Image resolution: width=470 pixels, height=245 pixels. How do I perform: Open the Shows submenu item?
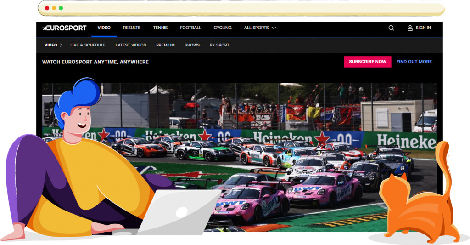pyautogui.click(x=192, y=45)
